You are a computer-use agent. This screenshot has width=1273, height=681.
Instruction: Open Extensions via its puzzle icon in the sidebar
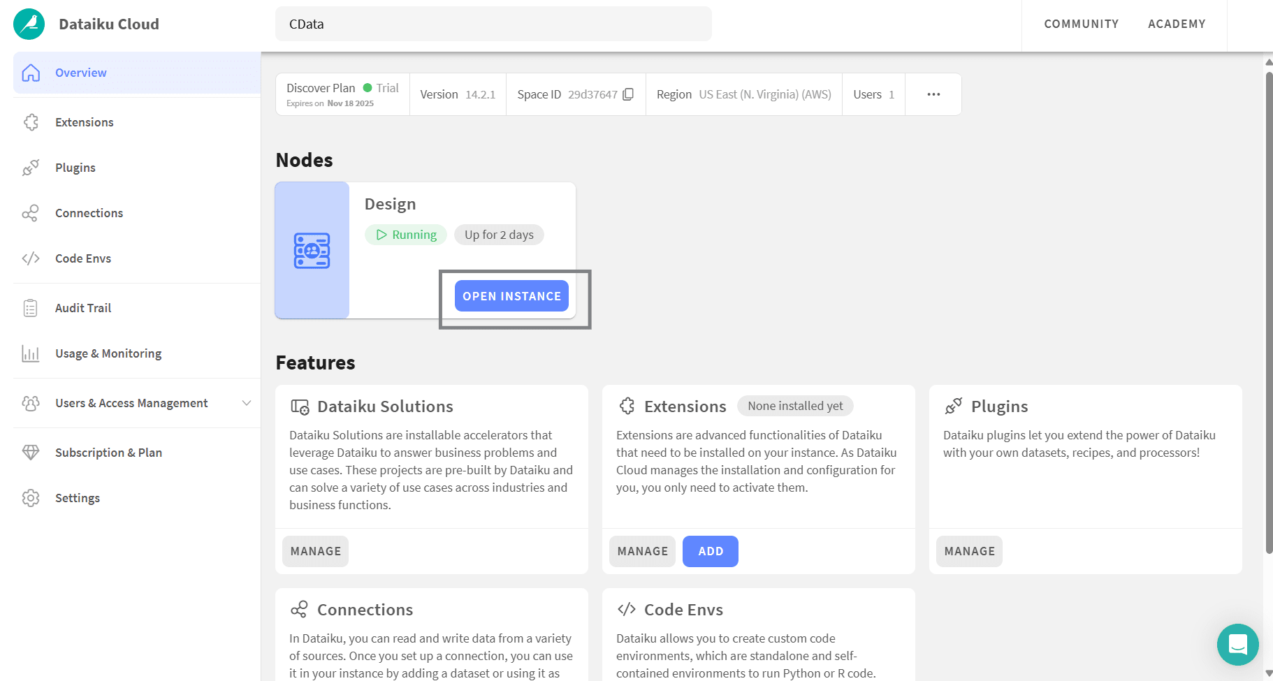31,122
